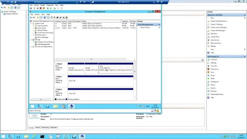Select Services and Applications node
This screenshot has width=247, height=139.
pyautogui.click(x=44, y=47)
